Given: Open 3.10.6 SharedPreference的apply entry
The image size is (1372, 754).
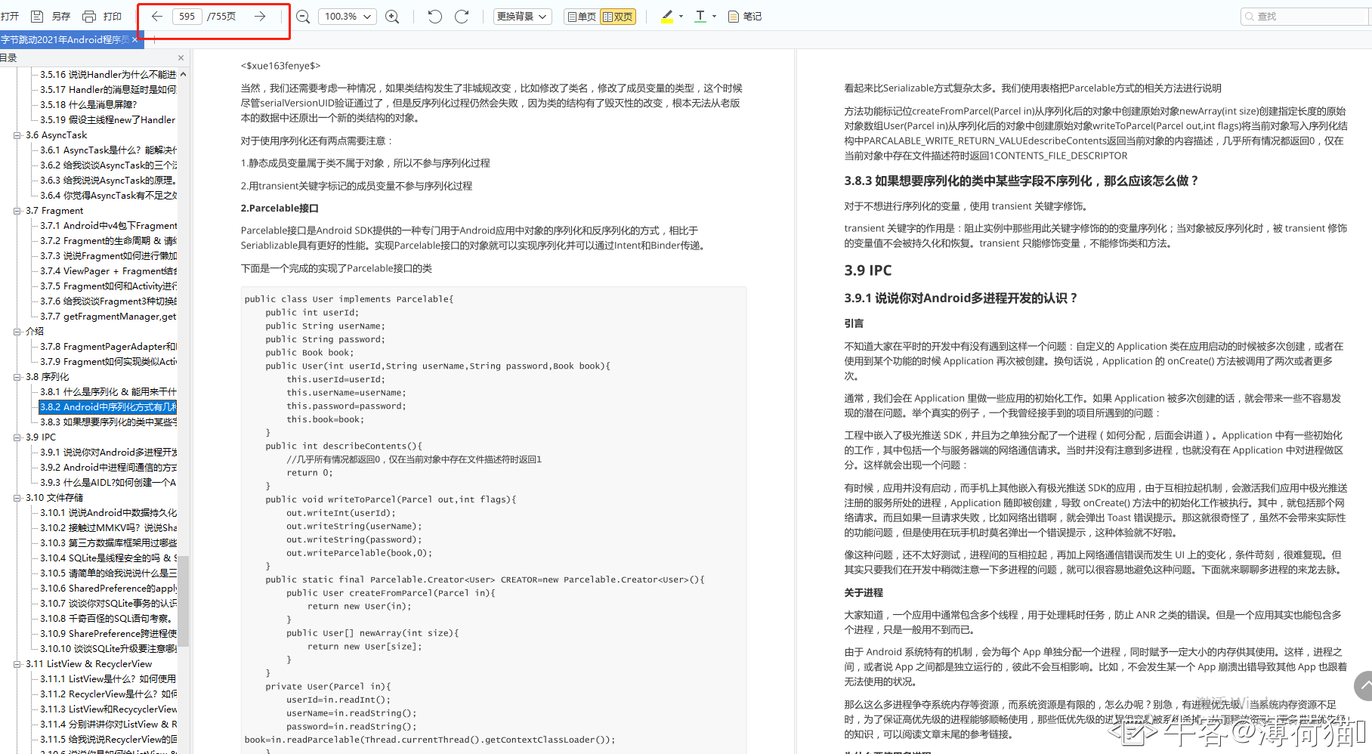Looking at the screenshot, I should click(108, 589).
